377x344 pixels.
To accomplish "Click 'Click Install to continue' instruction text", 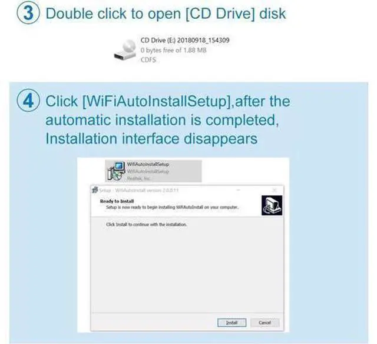I will coord(147,225).
